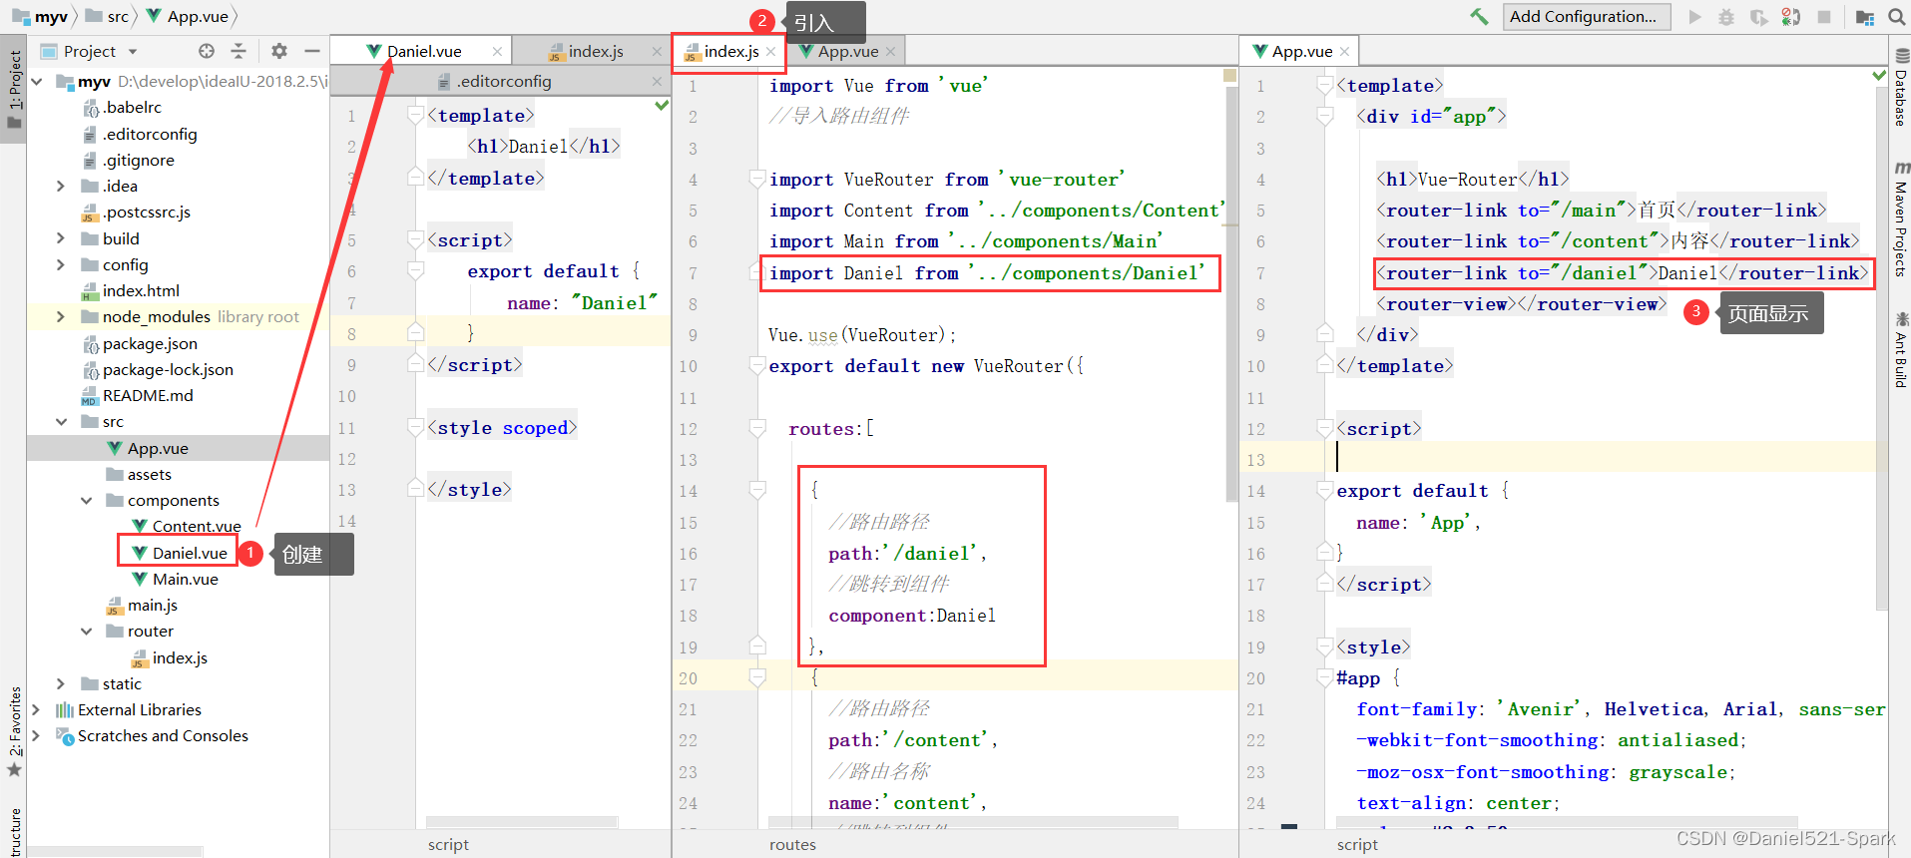Open Search Everywhere magnifier icon

pos(1896,17)
